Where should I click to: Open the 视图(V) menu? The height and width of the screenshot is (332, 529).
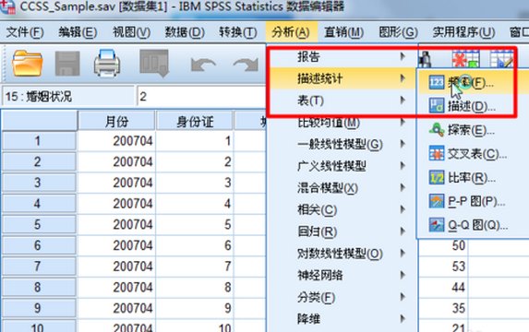tap(131, 32)
